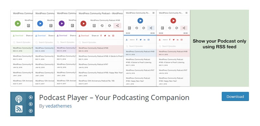Image resolution: width=260 pixels, height=126 pixels.
Task: Click the Podcast Player plugin logo thumbnail
Action: pyautogui.click(x=22, y=104)
